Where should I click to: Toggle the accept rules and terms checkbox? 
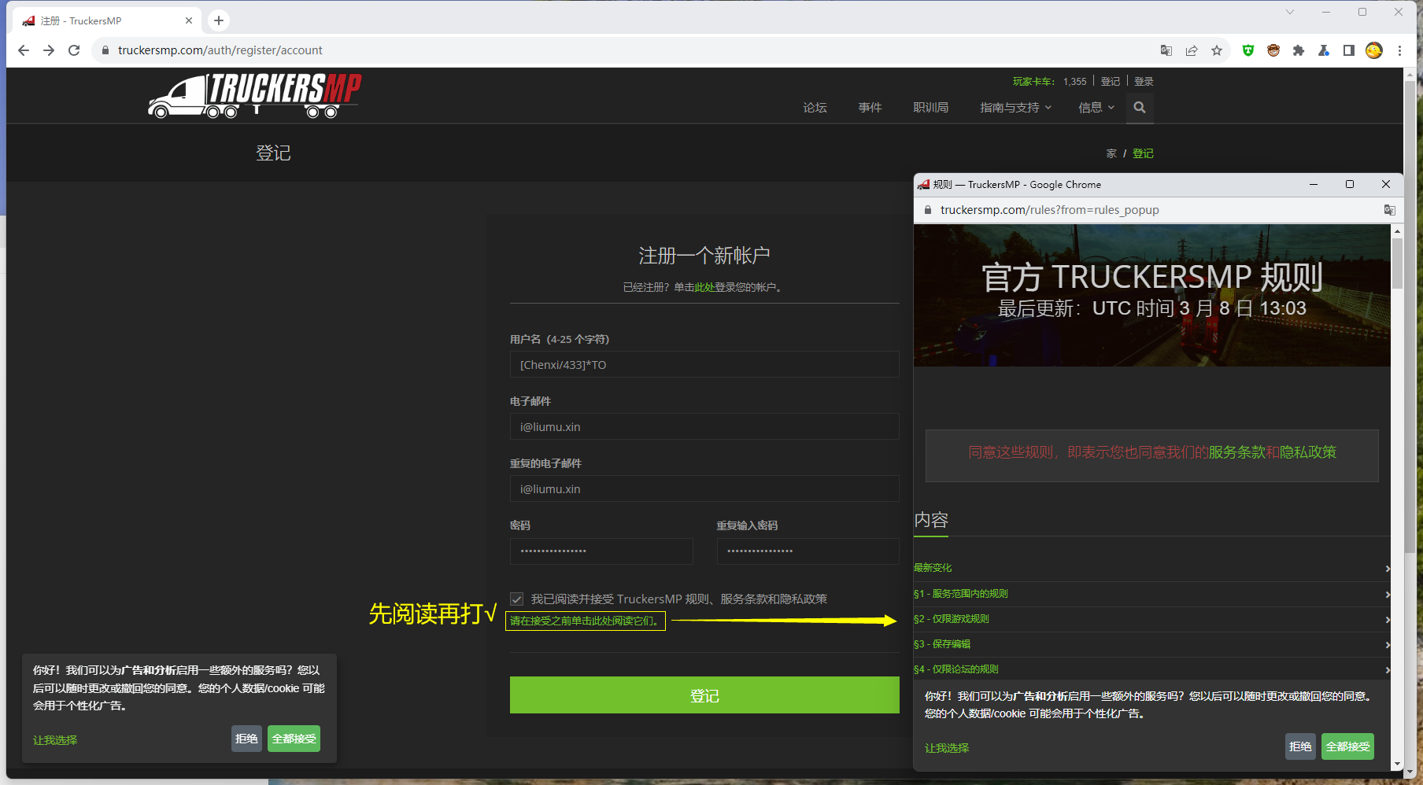point(516,599)
